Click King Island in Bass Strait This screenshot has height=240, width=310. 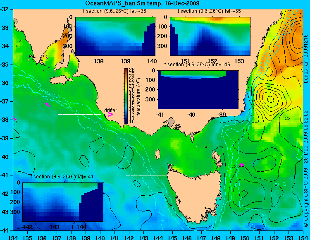pos(158,154)
